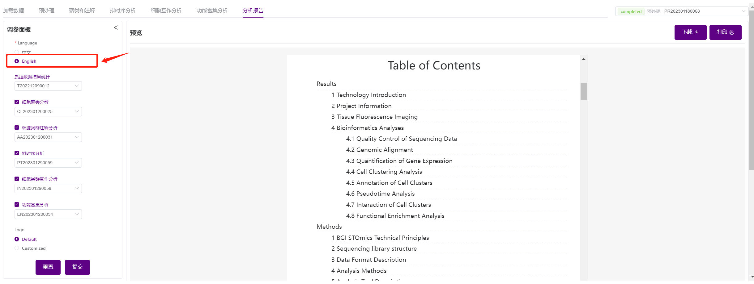Open the T202212090012 dropdown
This screenshot has width=754, height=284.
(48, 86)
